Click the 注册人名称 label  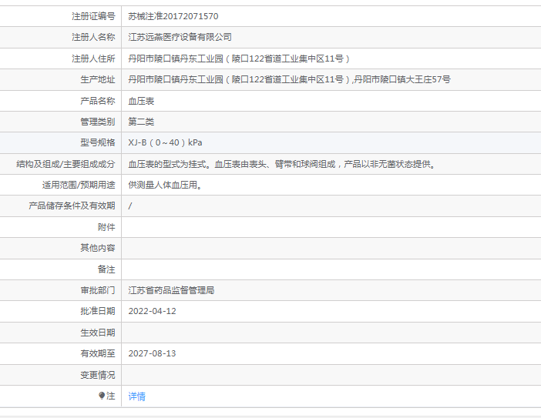click(x=93, y=37)
